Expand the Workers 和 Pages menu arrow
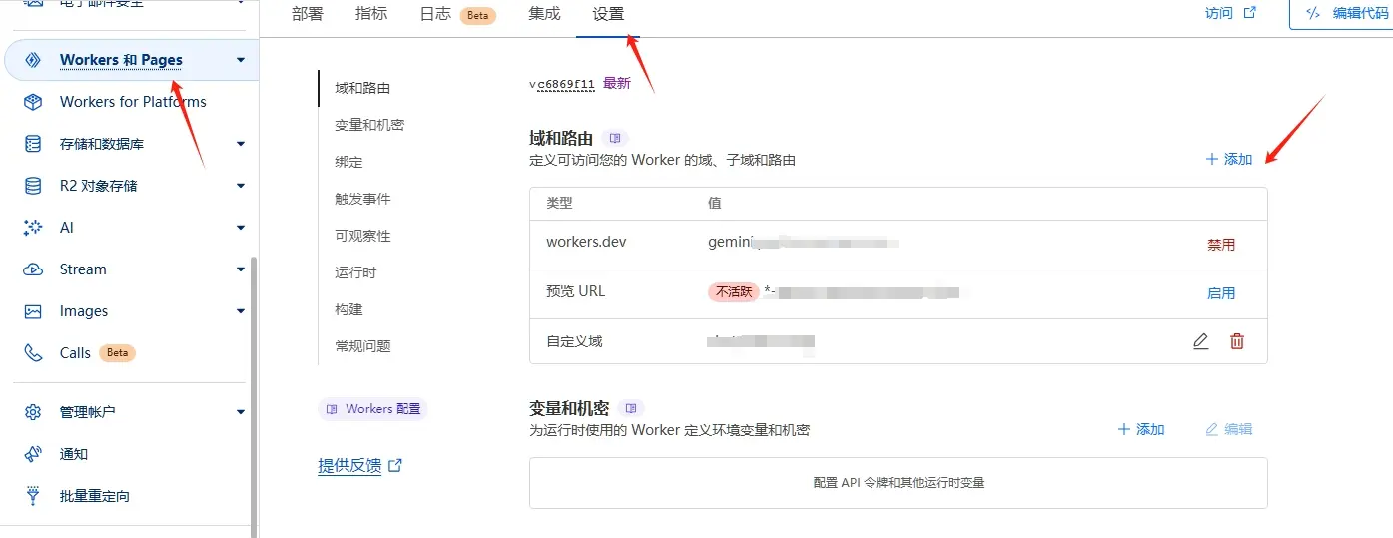 coord(240,60)
